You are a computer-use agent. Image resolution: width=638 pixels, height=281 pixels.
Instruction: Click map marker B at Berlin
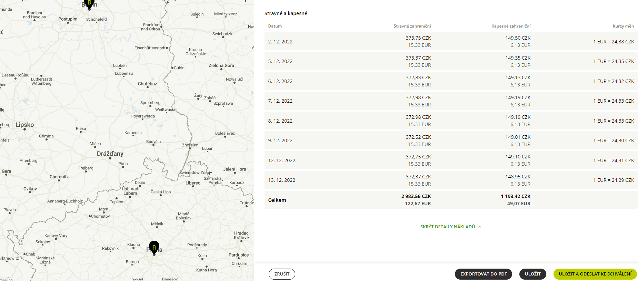click(89, 4)
